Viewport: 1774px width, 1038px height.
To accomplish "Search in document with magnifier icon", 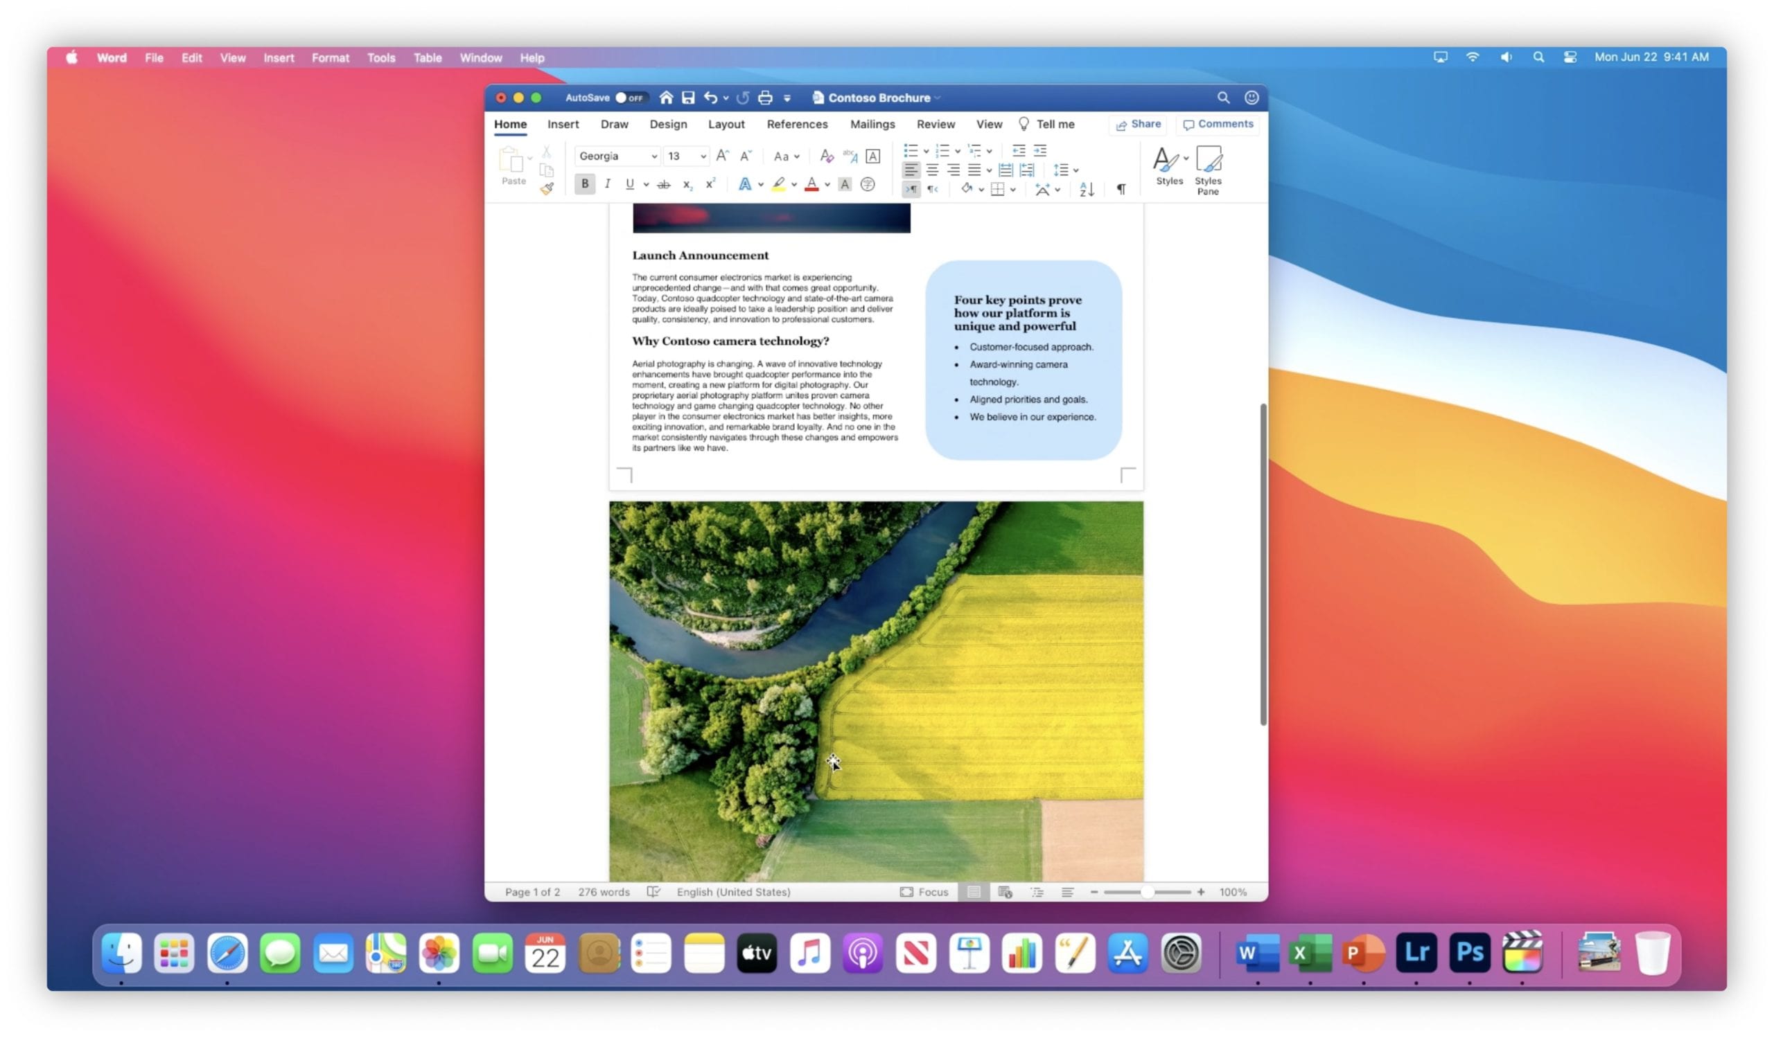I will pyautogui.click(x=1224, y=98).
